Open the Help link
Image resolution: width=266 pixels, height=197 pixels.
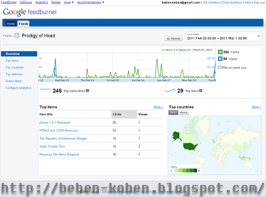coord(248,3)
